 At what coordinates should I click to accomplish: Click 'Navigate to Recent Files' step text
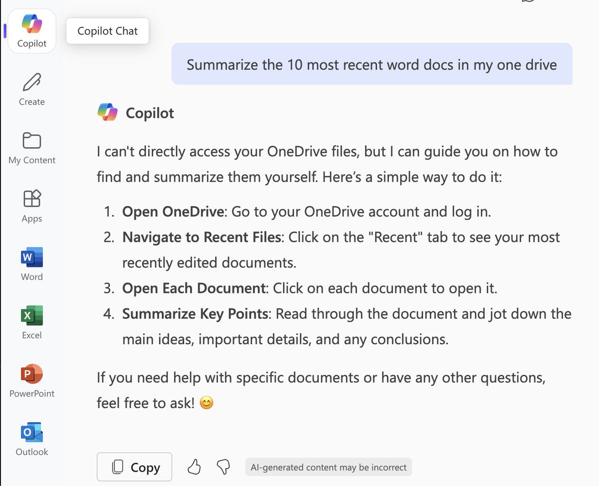coord(202,237)
